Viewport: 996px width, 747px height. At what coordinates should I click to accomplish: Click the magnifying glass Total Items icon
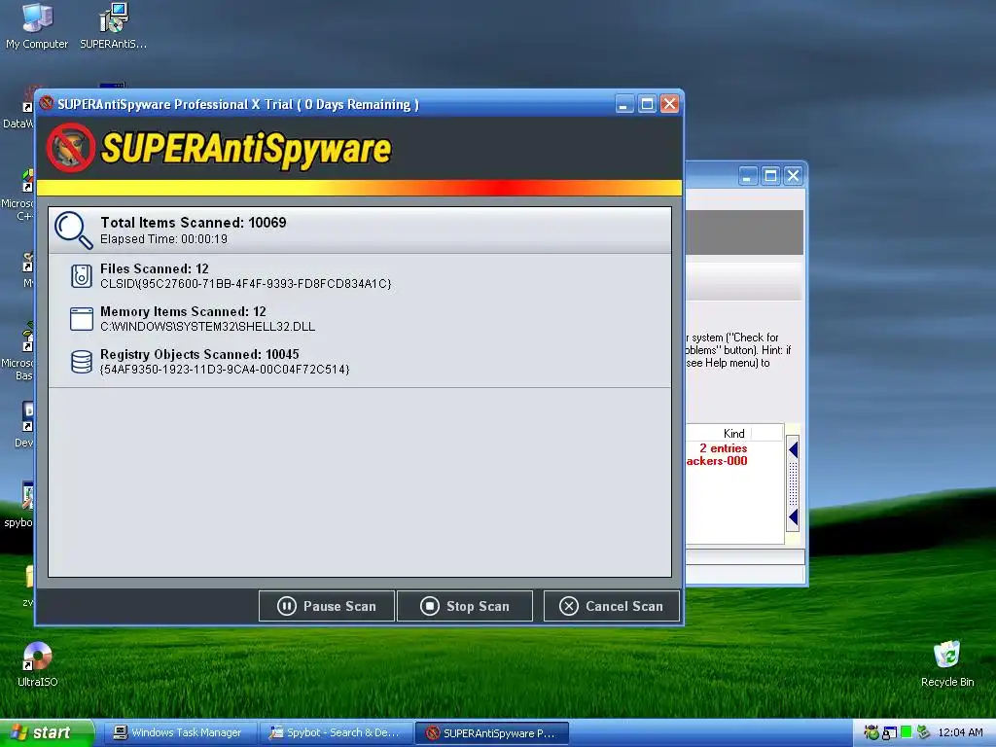(74, 230)
